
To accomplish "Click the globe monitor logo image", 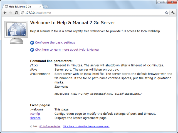I will 16,33.
